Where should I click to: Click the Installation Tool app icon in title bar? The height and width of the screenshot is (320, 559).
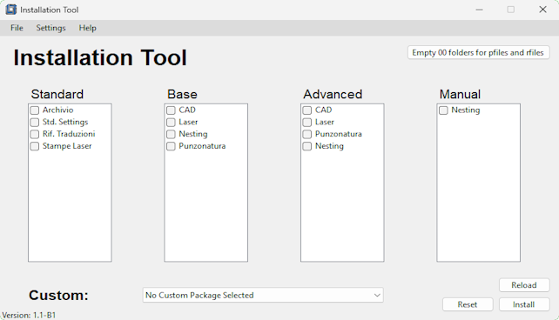pos(11,10)
